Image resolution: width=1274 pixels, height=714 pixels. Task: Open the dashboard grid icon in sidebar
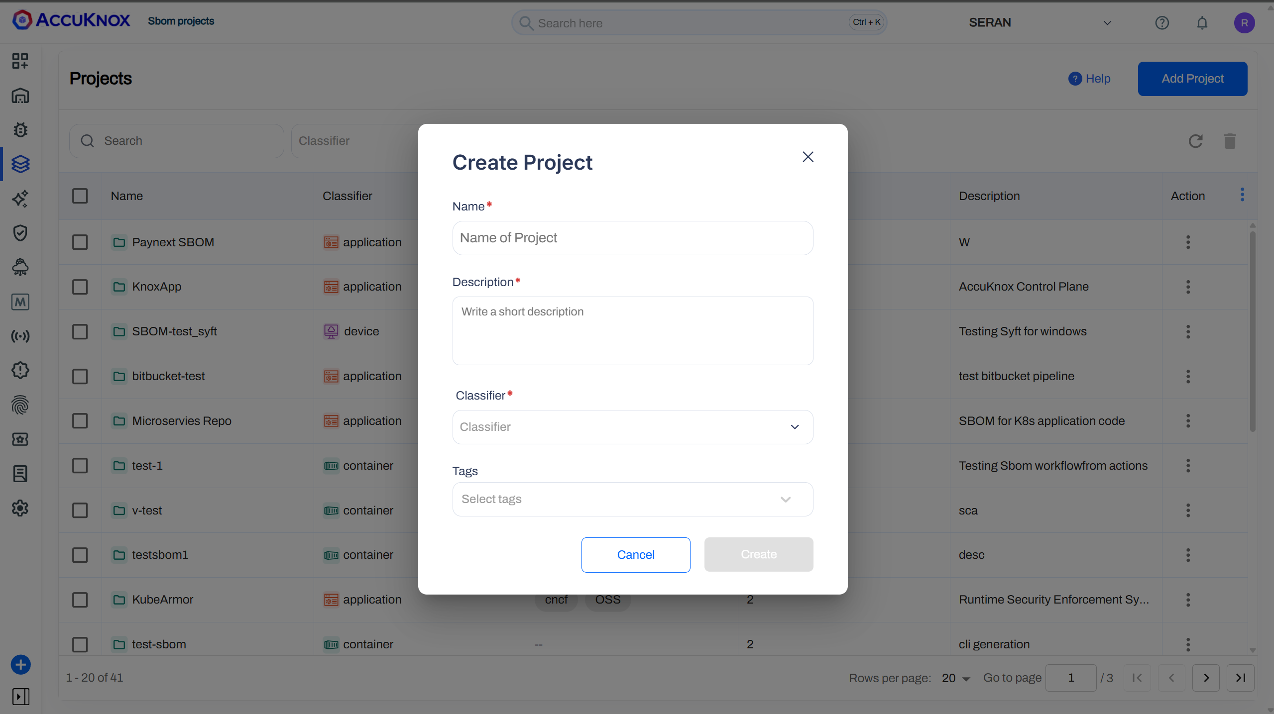(20, 61)
